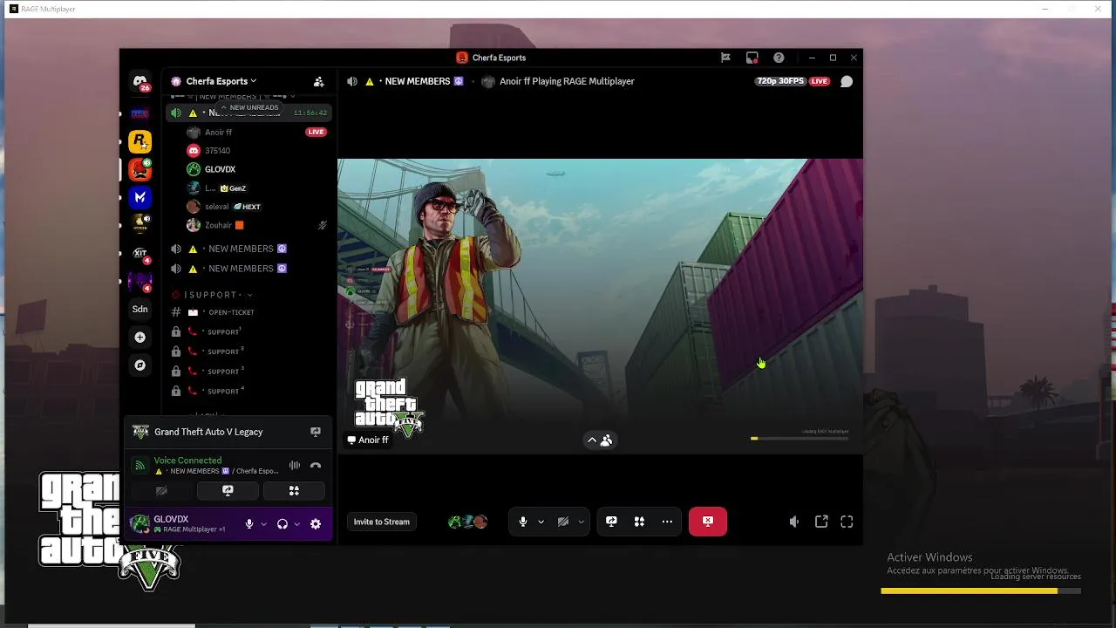Start an activity from voice panel
The width and height of the screenshot is (1116, 628).
pyautogui.click(x=294, y=491)
